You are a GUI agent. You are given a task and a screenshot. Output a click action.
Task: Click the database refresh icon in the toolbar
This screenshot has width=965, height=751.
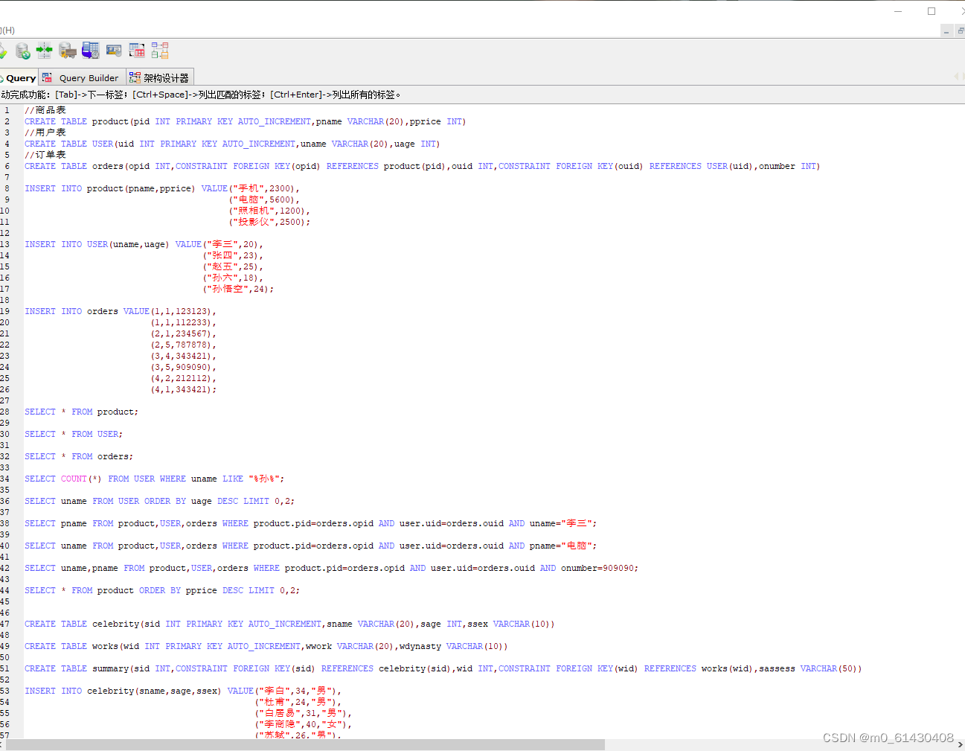click(x=22, y=50)
